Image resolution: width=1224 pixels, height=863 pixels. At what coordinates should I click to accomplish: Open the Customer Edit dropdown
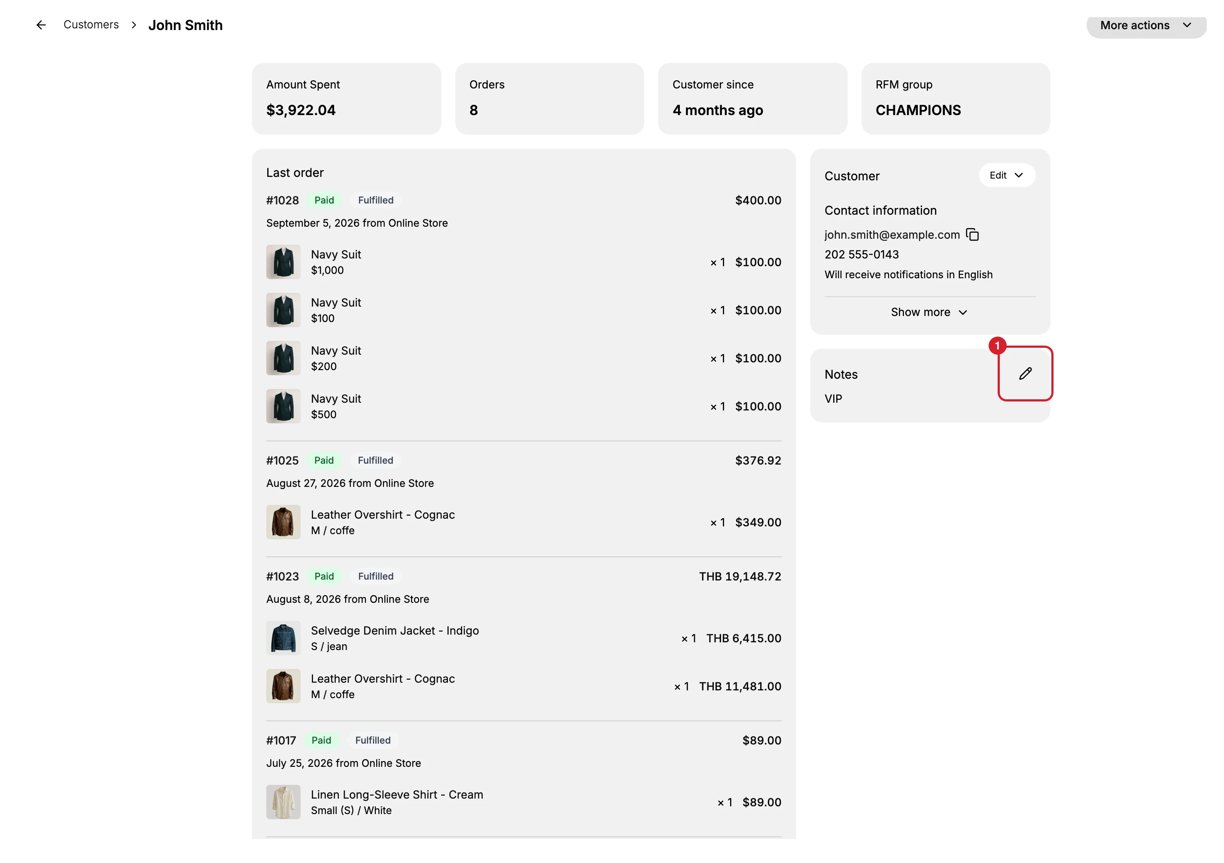[1007, 175]
